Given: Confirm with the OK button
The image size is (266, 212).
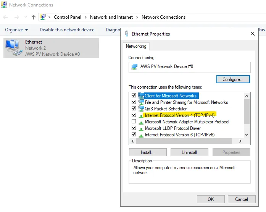Looking at the screenshot, I should pos(211,199).
